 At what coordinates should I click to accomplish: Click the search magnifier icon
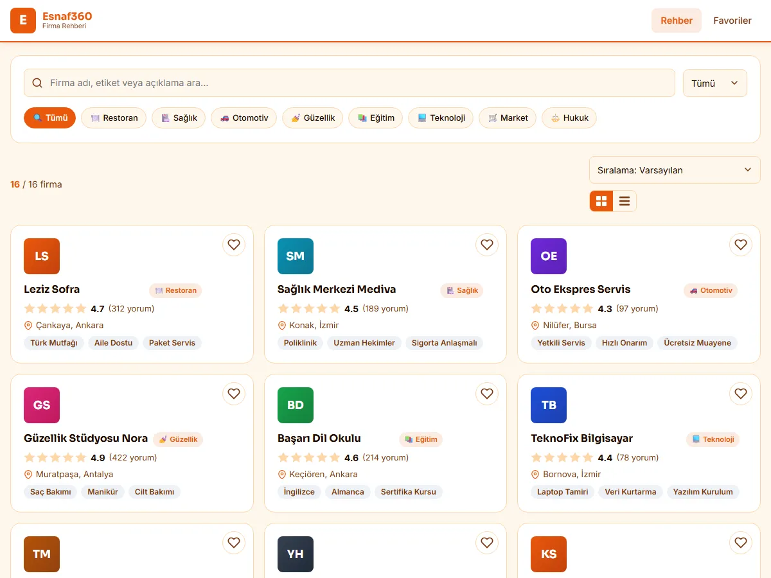click(x=37, y=83)
